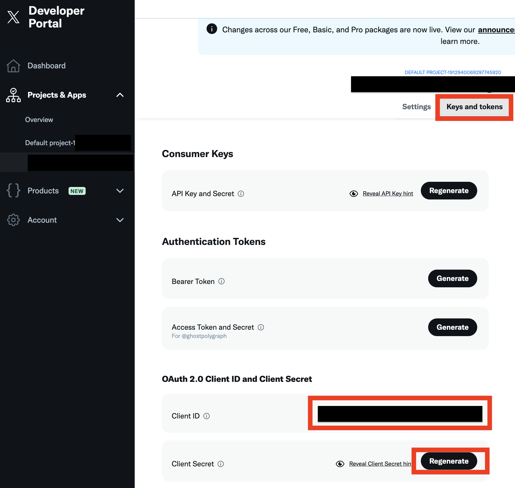This screenshot has width=515, height=488.
Task: Open the announcement link in the banner
Action: point(496,30)
